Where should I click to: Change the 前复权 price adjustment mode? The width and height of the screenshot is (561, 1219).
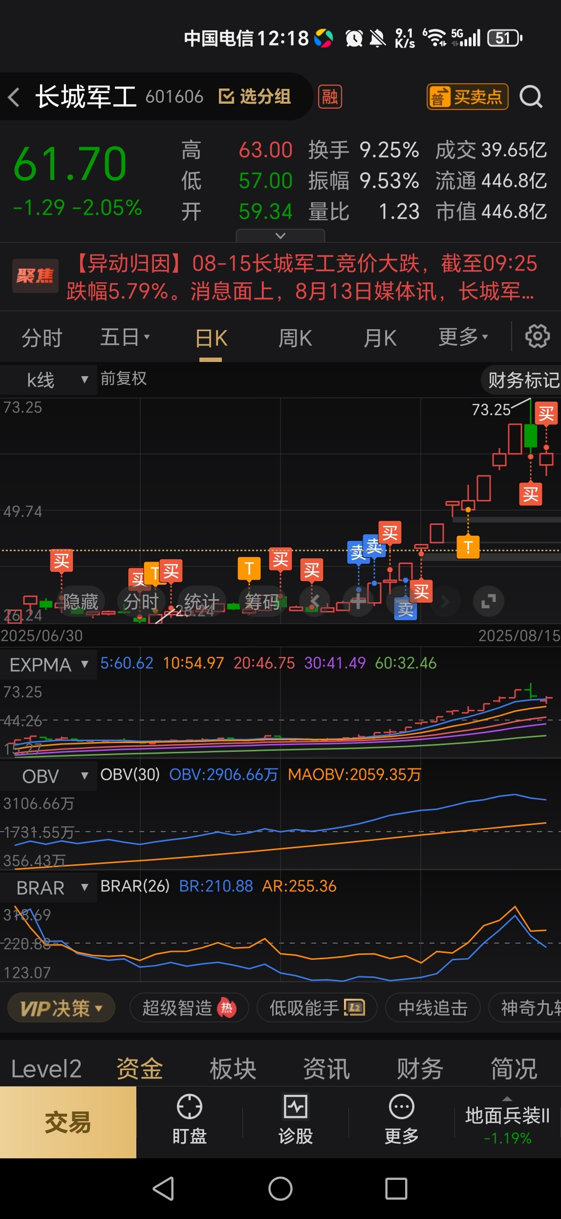point(123,379)
